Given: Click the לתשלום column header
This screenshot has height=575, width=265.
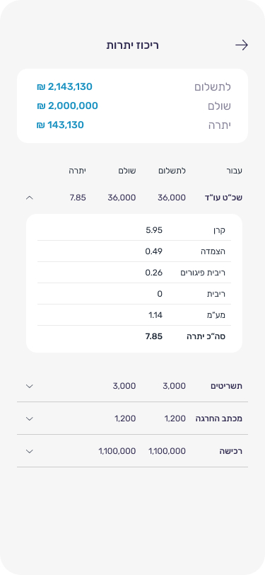Looking at the screenshot, I should pyautogui.click(x=172, y=171).
